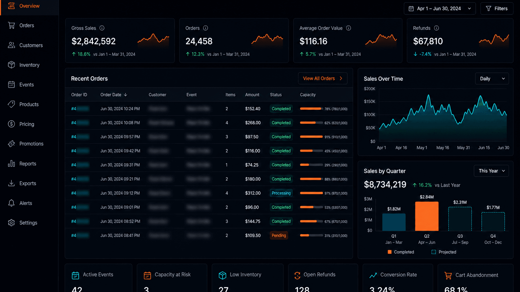Click the Jun 30, 2024 08:41 PM date

(120, 236)
